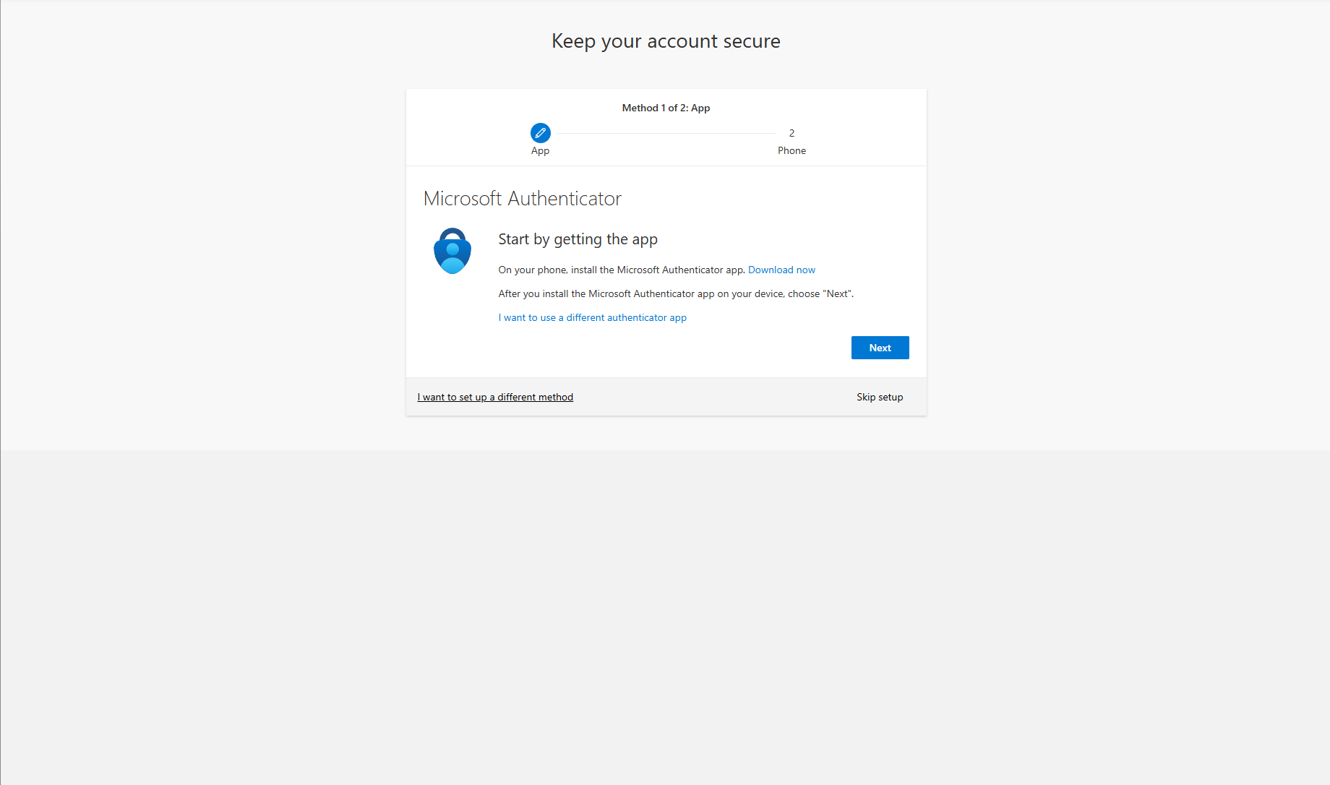Click the "Start by getting the app" heading
Viewport: 1330px width, 785px height.
coord(578,239)
